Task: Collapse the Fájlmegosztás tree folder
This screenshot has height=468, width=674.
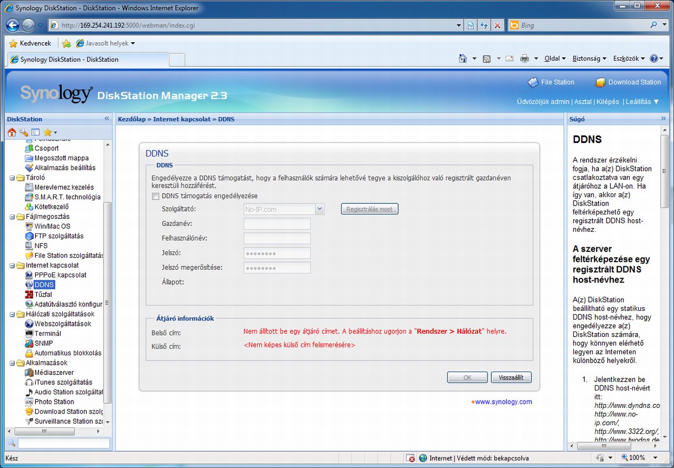Action: [x=13, y=217]
